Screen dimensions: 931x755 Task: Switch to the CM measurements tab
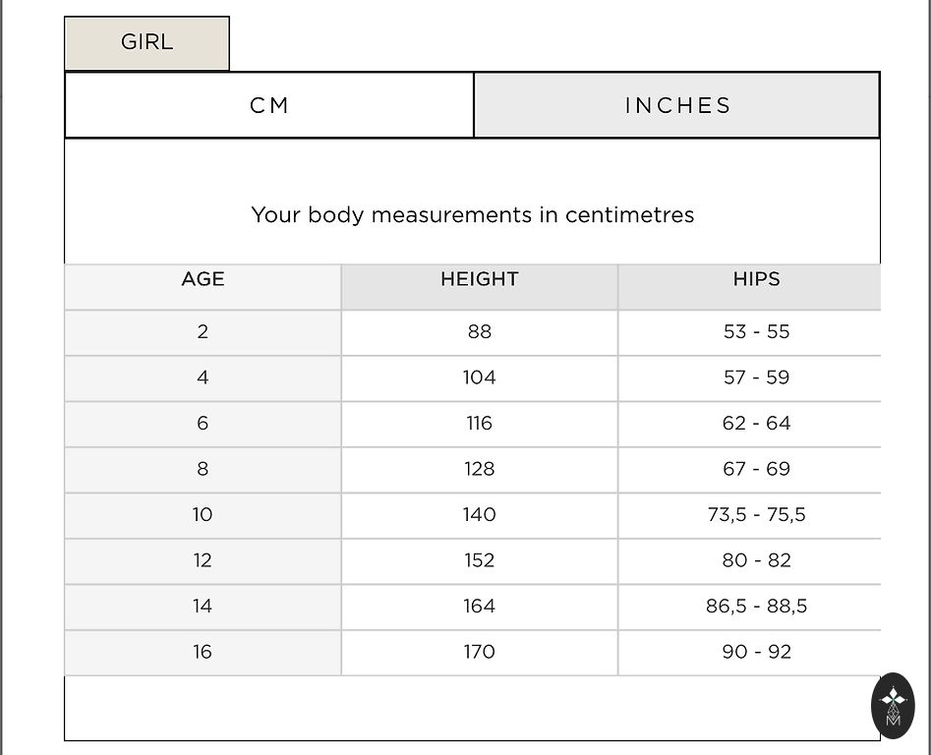click(x=269, y=105)
